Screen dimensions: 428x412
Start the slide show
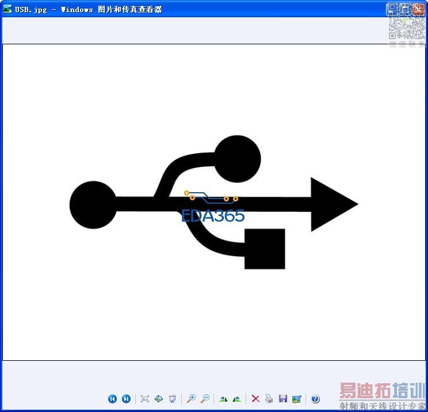tap(172, 399)
